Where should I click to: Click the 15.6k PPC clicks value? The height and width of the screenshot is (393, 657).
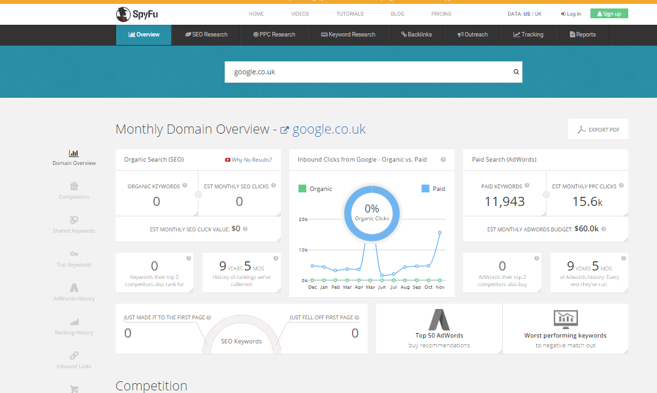[x=587, y=202]
